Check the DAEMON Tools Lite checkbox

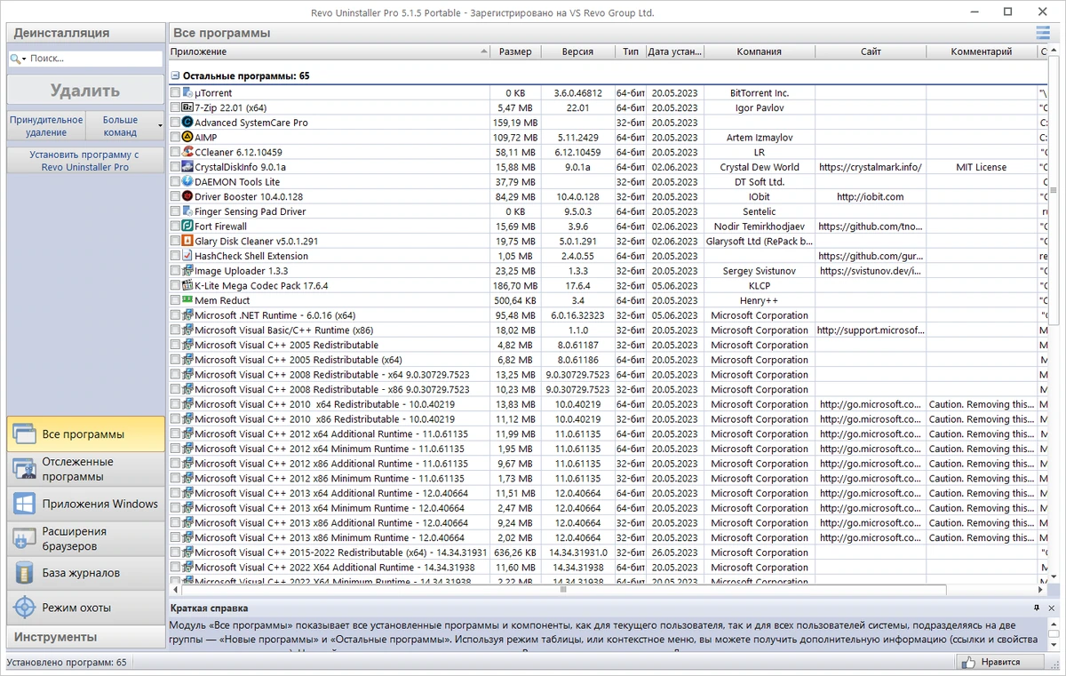click(x=176, y=182)
